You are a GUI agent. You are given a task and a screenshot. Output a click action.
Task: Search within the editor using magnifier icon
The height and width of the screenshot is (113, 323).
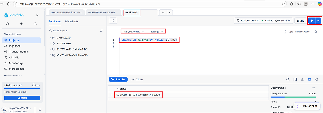coord(316,32)
